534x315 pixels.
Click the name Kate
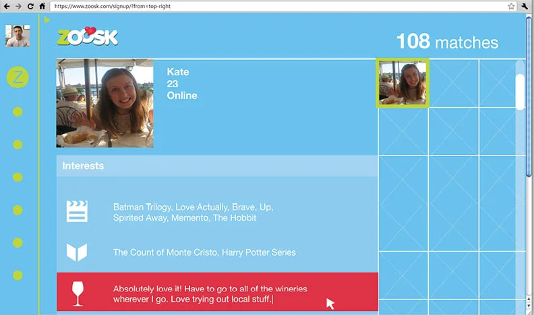click(178, 72)
